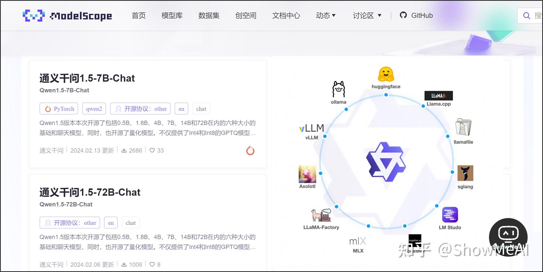Image resolution: width=543 pixels, height=272 pixels.
Task: Select the sglang icon
Action: (465, 173)
